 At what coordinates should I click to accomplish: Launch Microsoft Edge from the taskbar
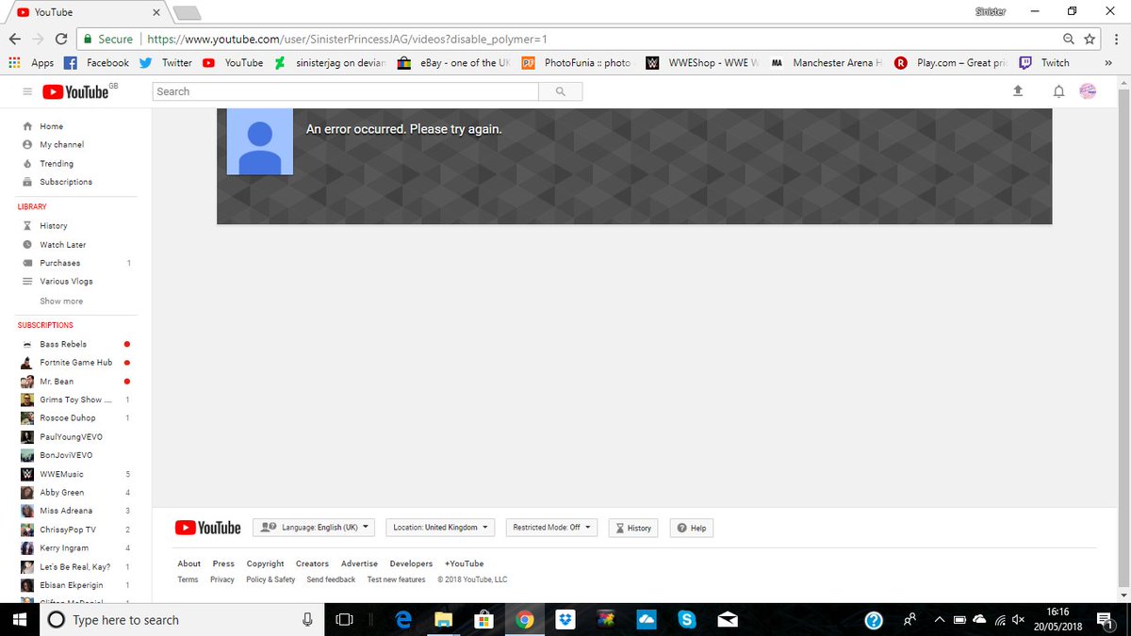tap(403, 620)
